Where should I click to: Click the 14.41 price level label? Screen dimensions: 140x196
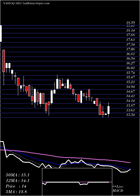tap(130, 96)
